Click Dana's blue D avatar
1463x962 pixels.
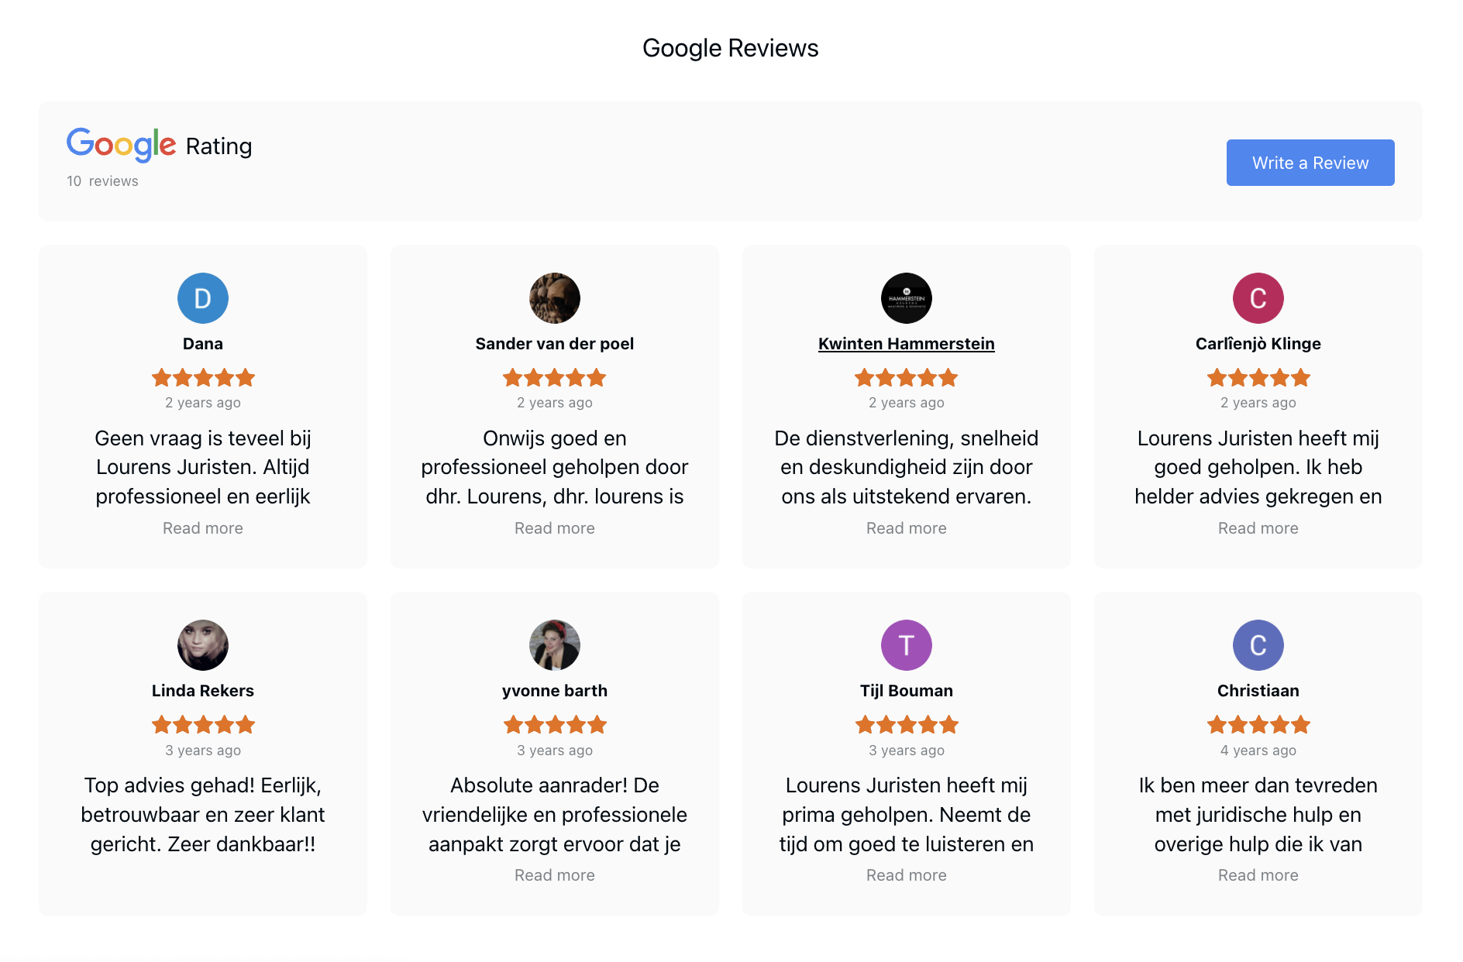coord(203,298)
